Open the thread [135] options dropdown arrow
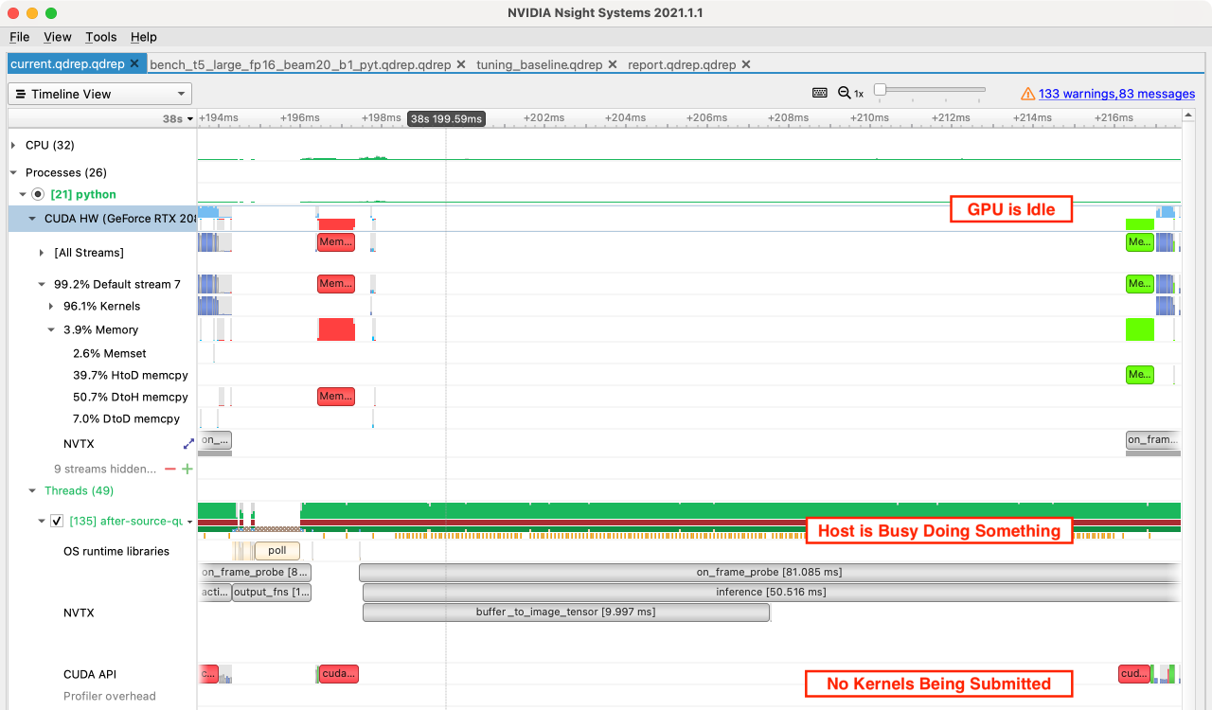Image resolution: width=1212 pixels, height=710 pixels. coord(189,522)
